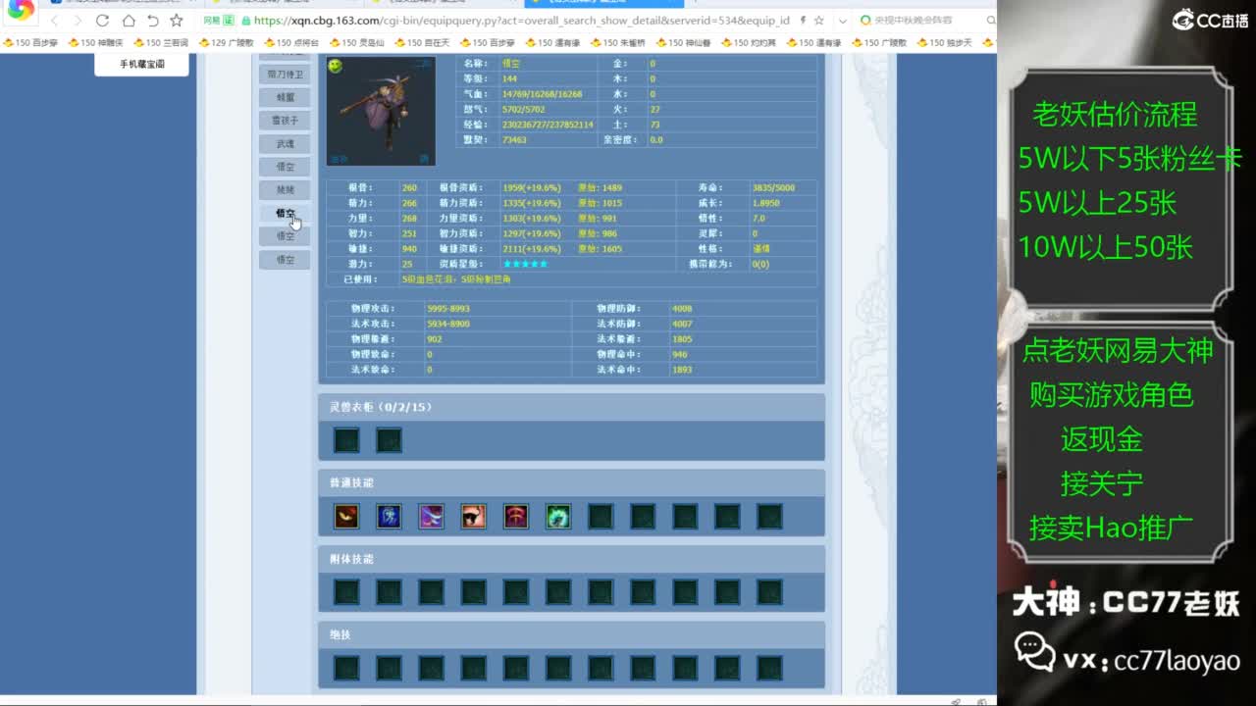
Task: Select the 雪孩子 pet tab
Action: (285, 121)
